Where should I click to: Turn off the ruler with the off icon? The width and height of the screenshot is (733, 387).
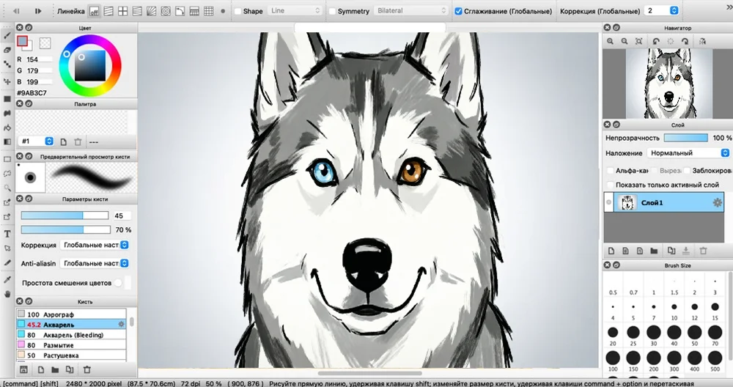(94, 11)
